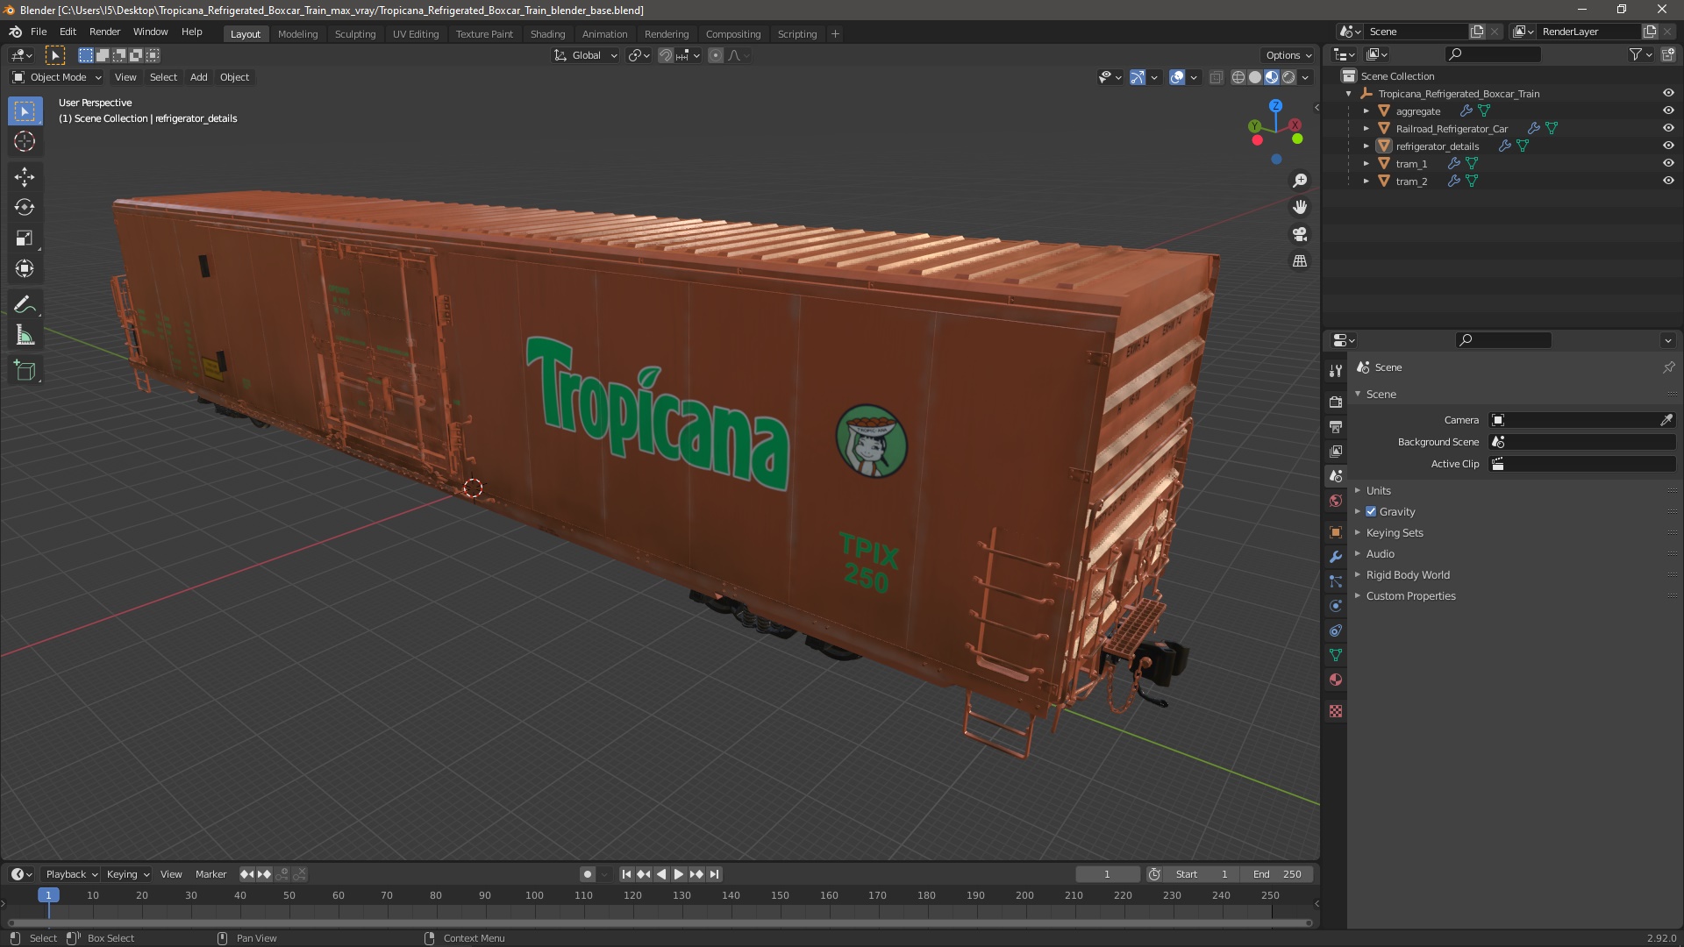Viewport: 1684px width, 947px height.
Task: Activate the Rotate tool
Action: coord(25,208)
